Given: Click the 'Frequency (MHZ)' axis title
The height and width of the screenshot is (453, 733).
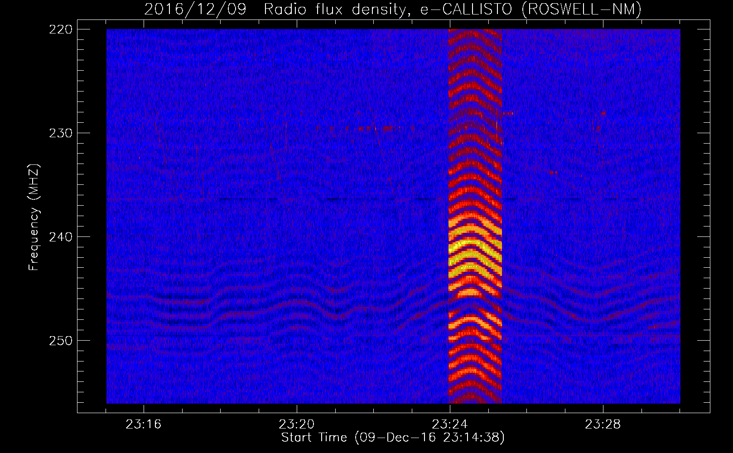Looking at the screenshot, I should point(34,217).
